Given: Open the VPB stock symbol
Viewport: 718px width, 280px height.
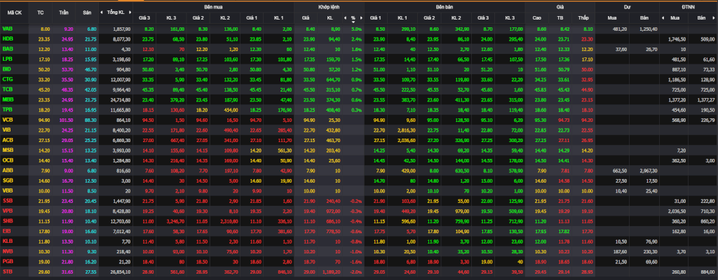Looking at the screenshot, I should pyautogui.click(x=7, y=211).
